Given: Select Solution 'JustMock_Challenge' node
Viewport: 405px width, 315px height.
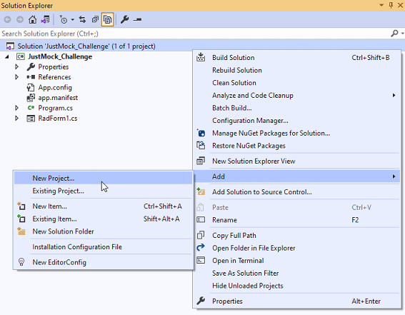Looking at the screenshot, I should 86,46.
